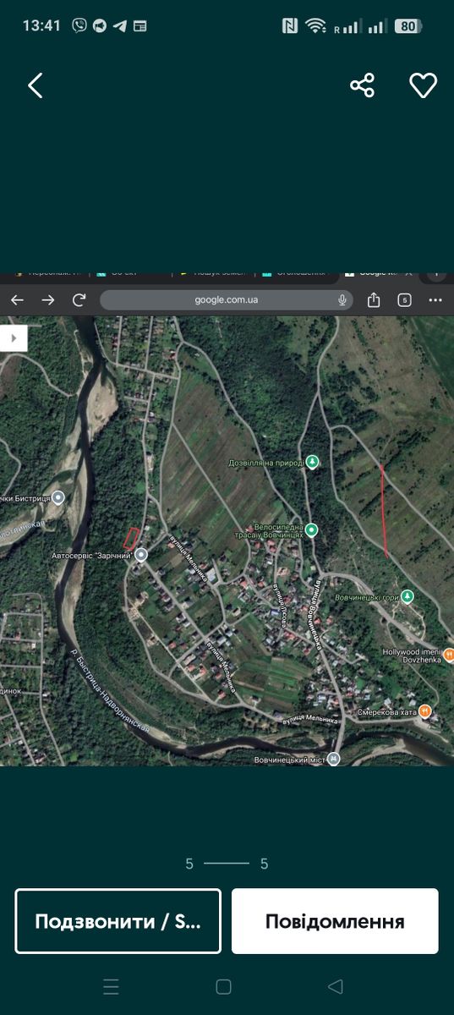The image size is (454, 1015).
Task: Toggle the favorite heart icon
Action: [x=423, y=85]
